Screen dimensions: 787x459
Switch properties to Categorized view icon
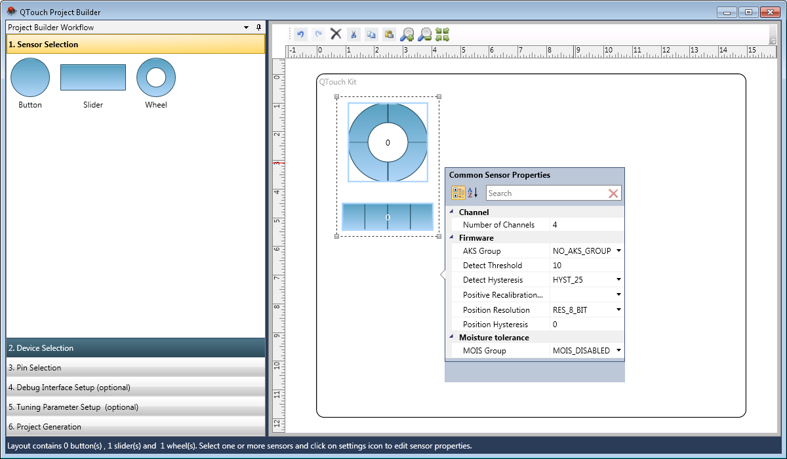point(458,193)
